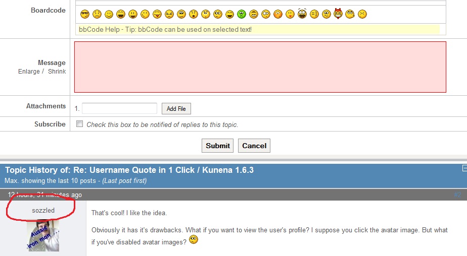This screenshot has height=256, width=467.
Task: Insert the sad smiley next to sunglasses
Action: pos(97,14)
